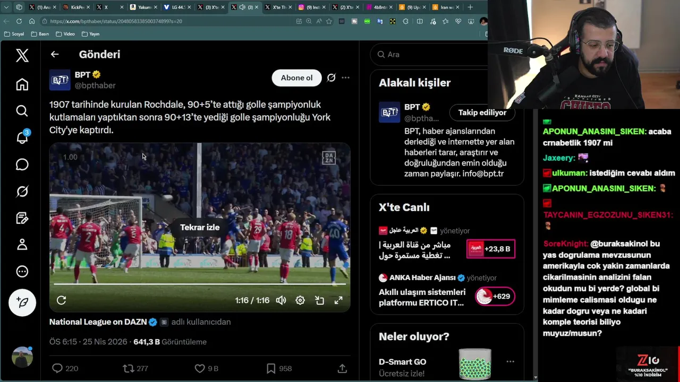Open the compose-note icon in sidebar
Screen dimensions: 680x382
22,218
